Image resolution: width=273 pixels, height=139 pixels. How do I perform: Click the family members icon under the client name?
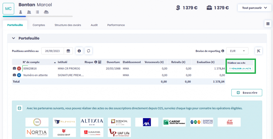click(29, 12)
